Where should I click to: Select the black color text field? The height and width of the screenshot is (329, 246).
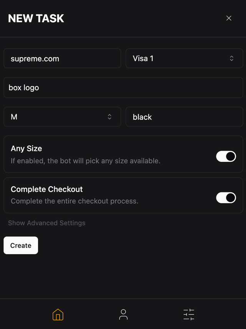point(184,117)
